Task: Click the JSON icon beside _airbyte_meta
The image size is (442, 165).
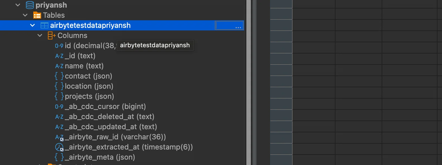Action: click(59, 157)
